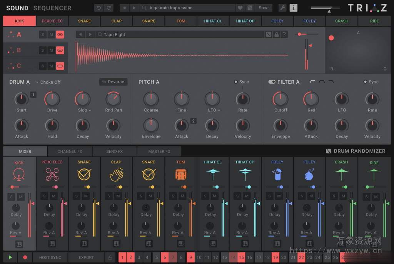Viewport: 394px width, 264px height.
Task: Solo layer A with its S toggle
Action: coord(43,34)
